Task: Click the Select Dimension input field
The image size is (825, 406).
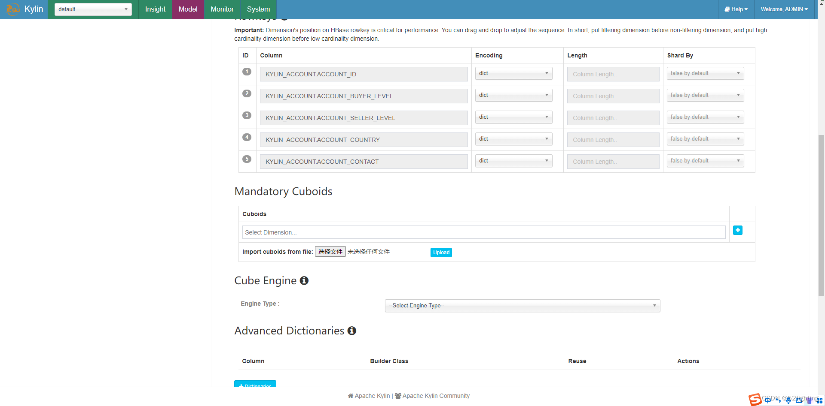Action: click(484, 232)
